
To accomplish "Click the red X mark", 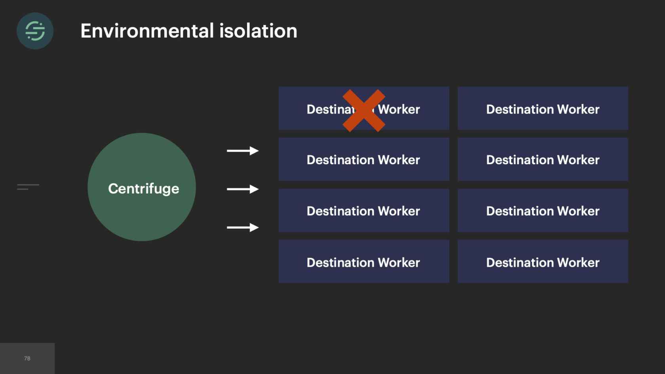I will click(x=363, y=110).
